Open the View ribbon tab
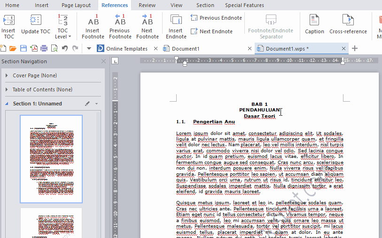The width and height of the screenshot is (382, 238). (176, 5)
